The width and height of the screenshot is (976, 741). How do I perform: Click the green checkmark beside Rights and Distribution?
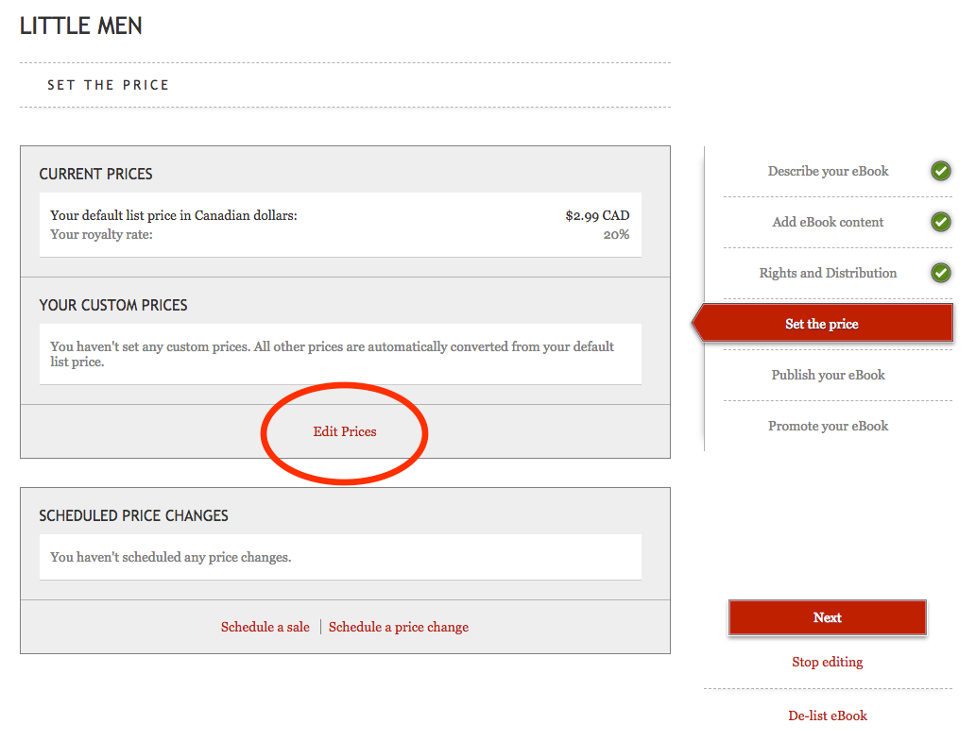[940, 273]
